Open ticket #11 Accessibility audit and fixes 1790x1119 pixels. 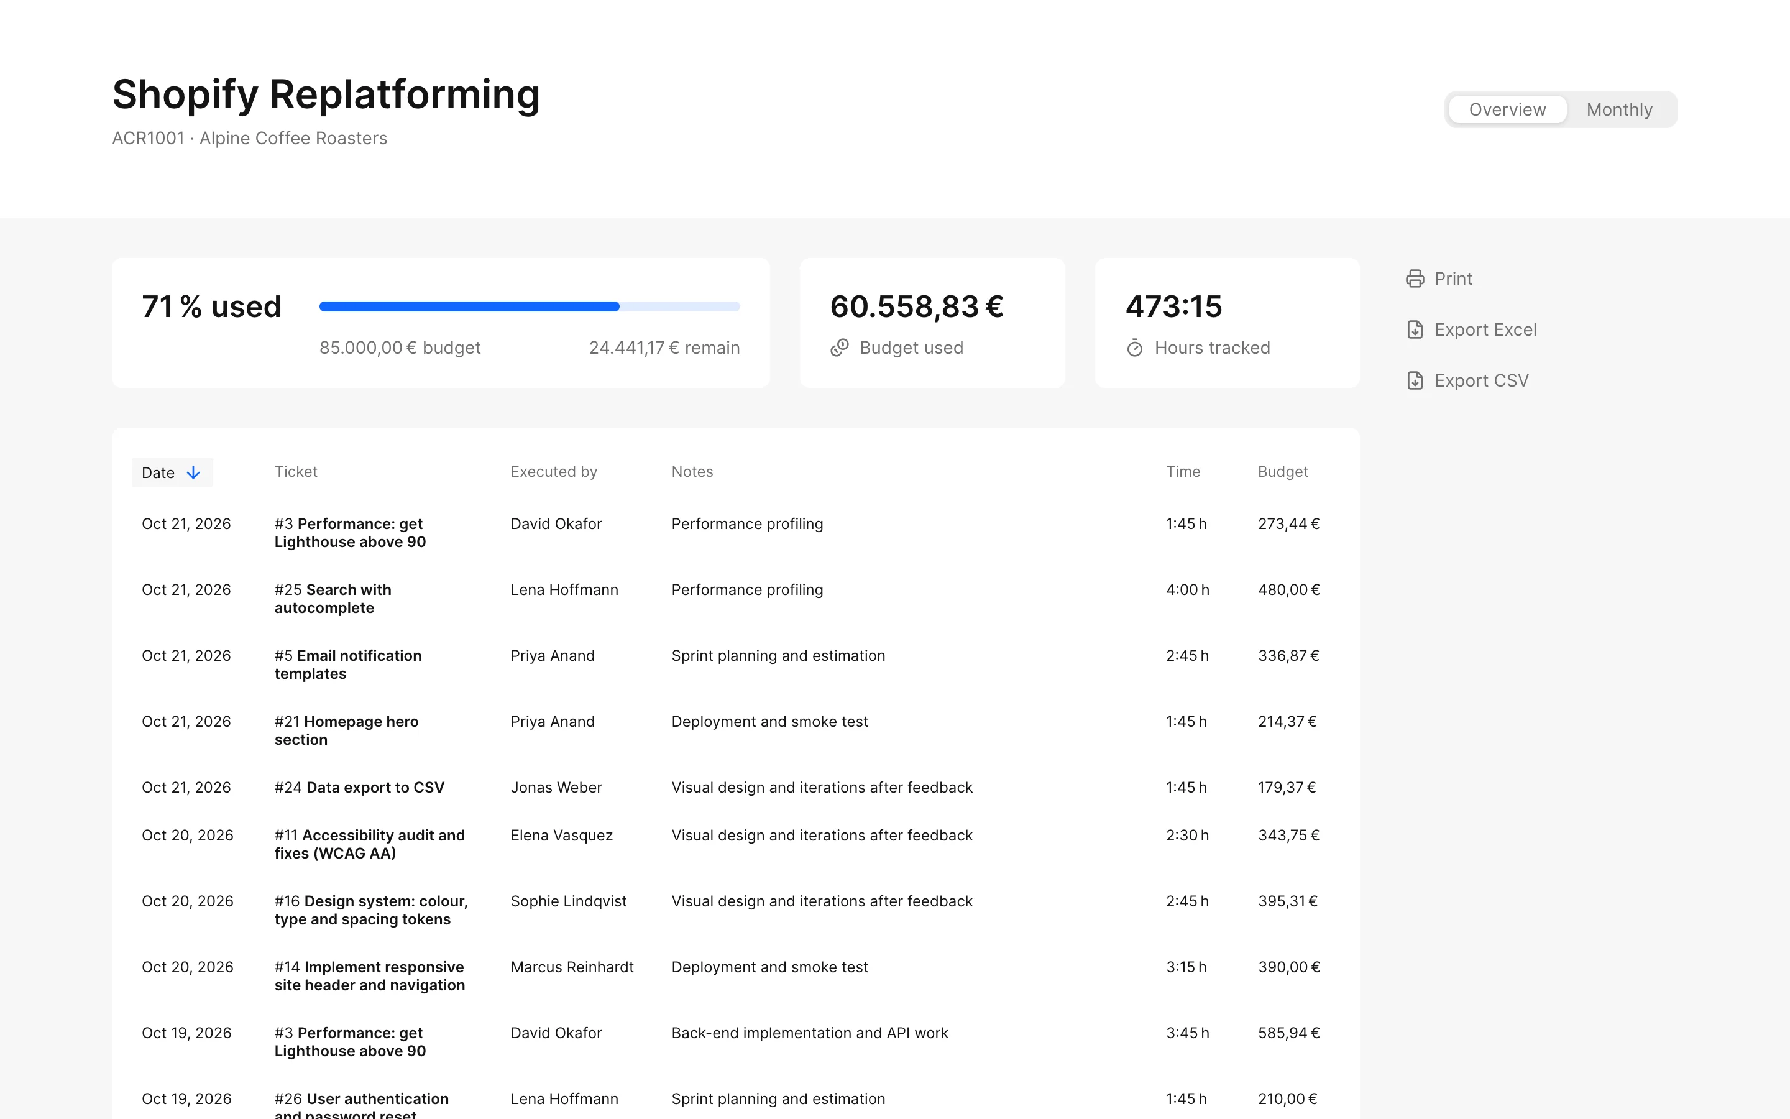click(x=370, y=844)
